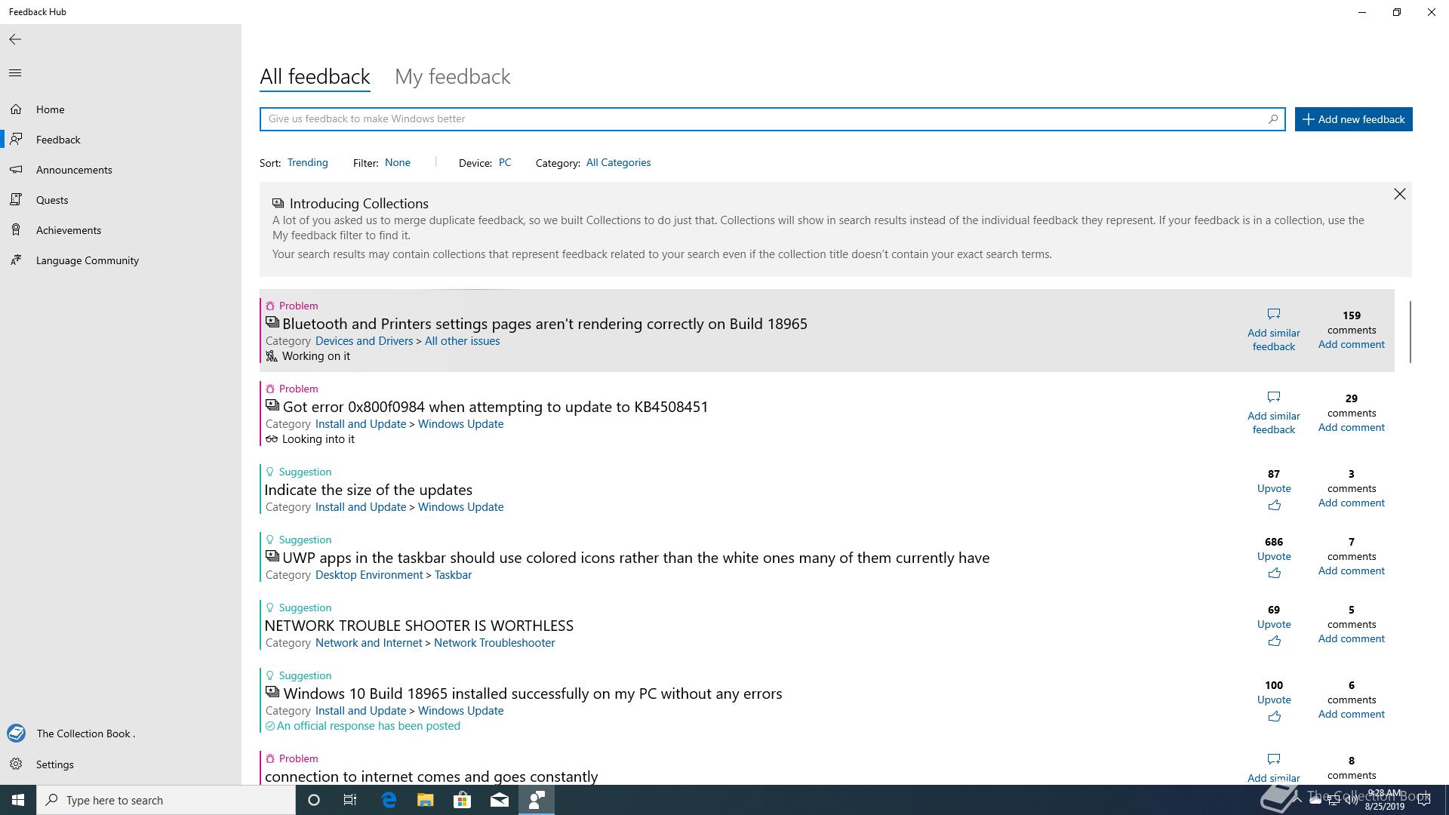Viewport: 1449px width, 815px height.
Task: Open Quests in the sidebar
Action: coord(121,200)
